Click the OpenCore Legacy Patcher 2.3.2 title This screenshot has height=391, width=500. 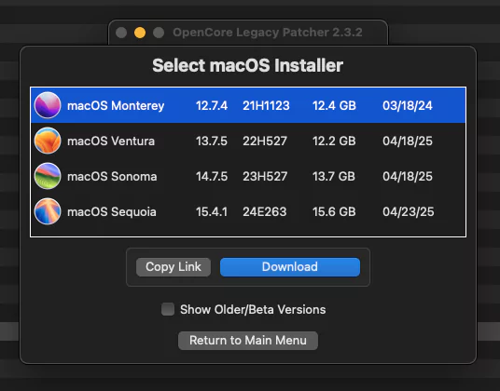268,33
